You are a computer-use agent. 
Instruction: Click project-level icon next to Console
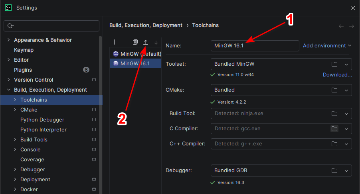pyautogui.click(x=94, y=149)
